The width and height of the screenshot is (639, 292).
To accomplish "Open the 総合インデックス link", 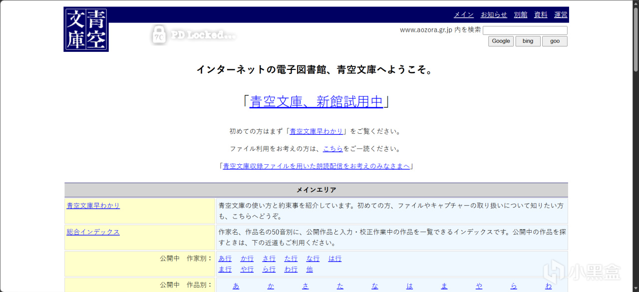I will click(x=93, y=232).
